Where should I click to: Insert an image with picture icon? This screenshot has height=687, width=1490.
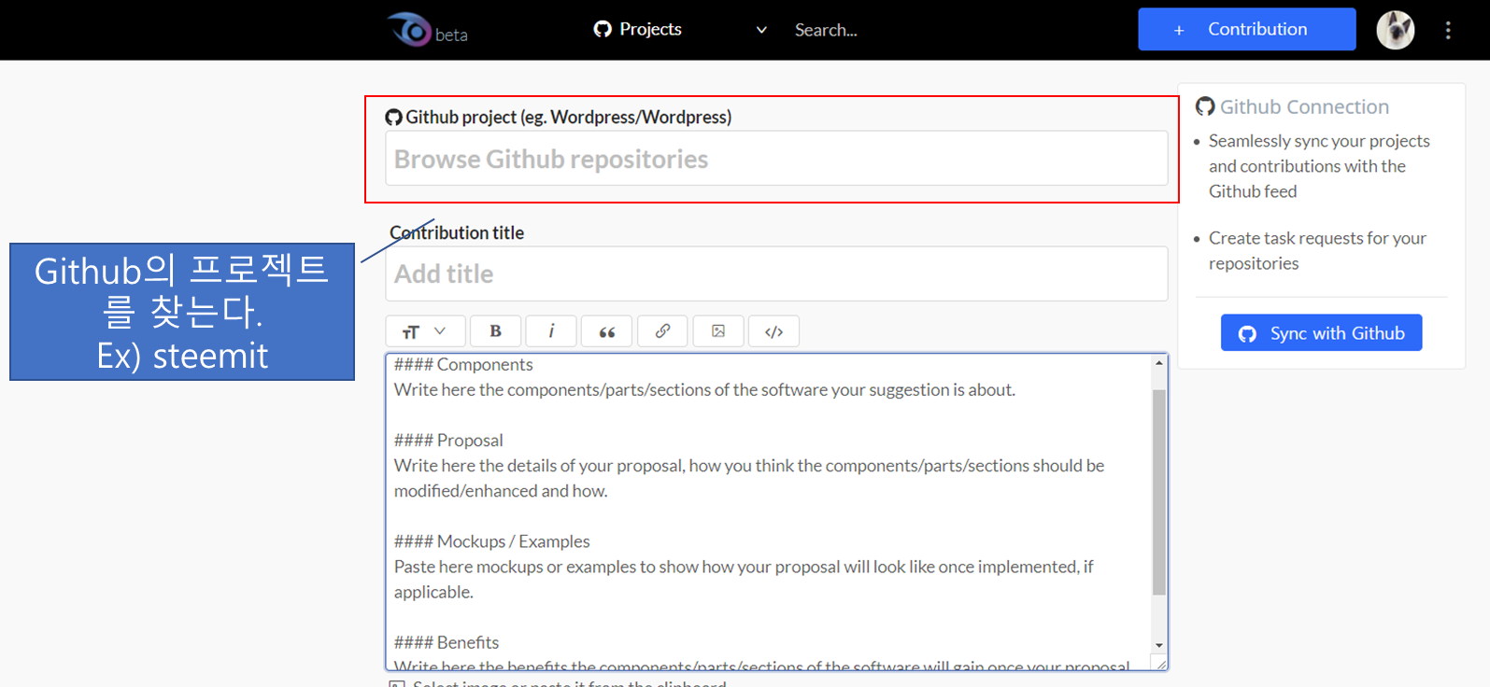tap(718, 331)
